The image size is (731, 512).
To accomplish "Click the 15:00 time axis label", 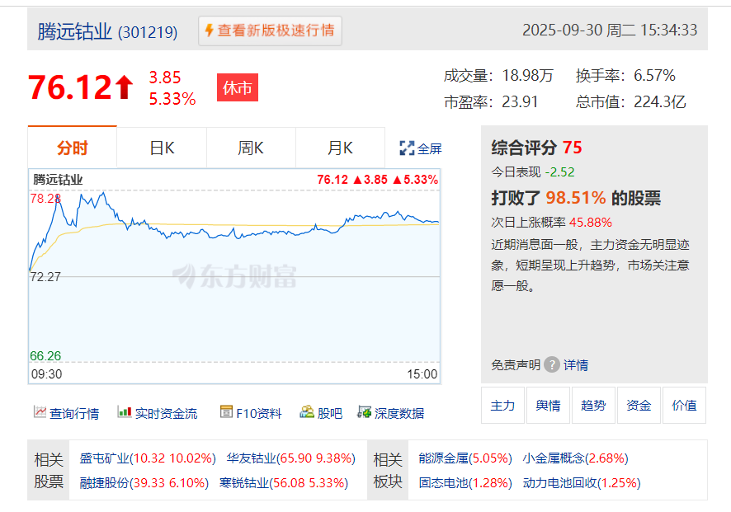I will point(422,374).
